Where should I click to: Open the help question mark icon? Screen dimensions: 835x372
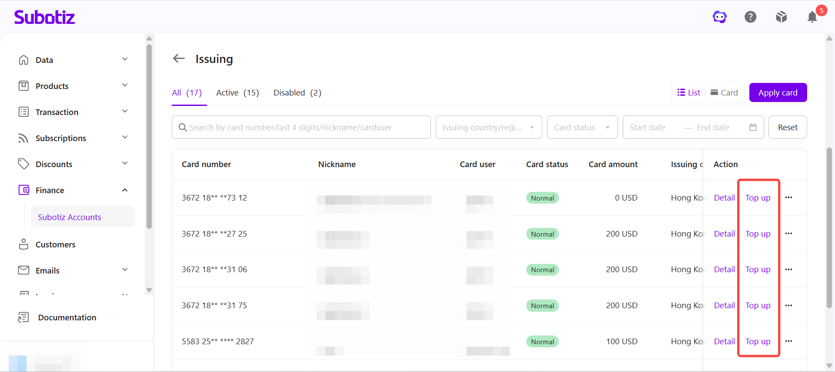[751, 17]
